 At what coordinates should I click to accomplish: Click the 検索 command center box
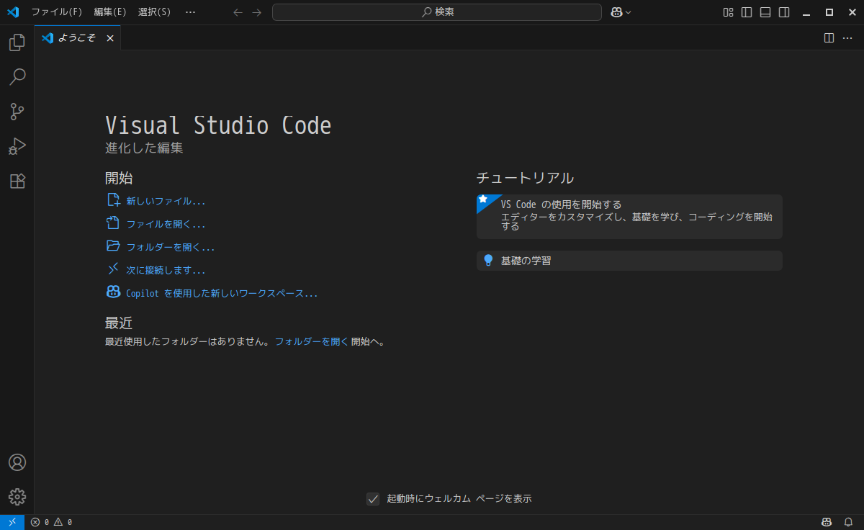(437, 12)
